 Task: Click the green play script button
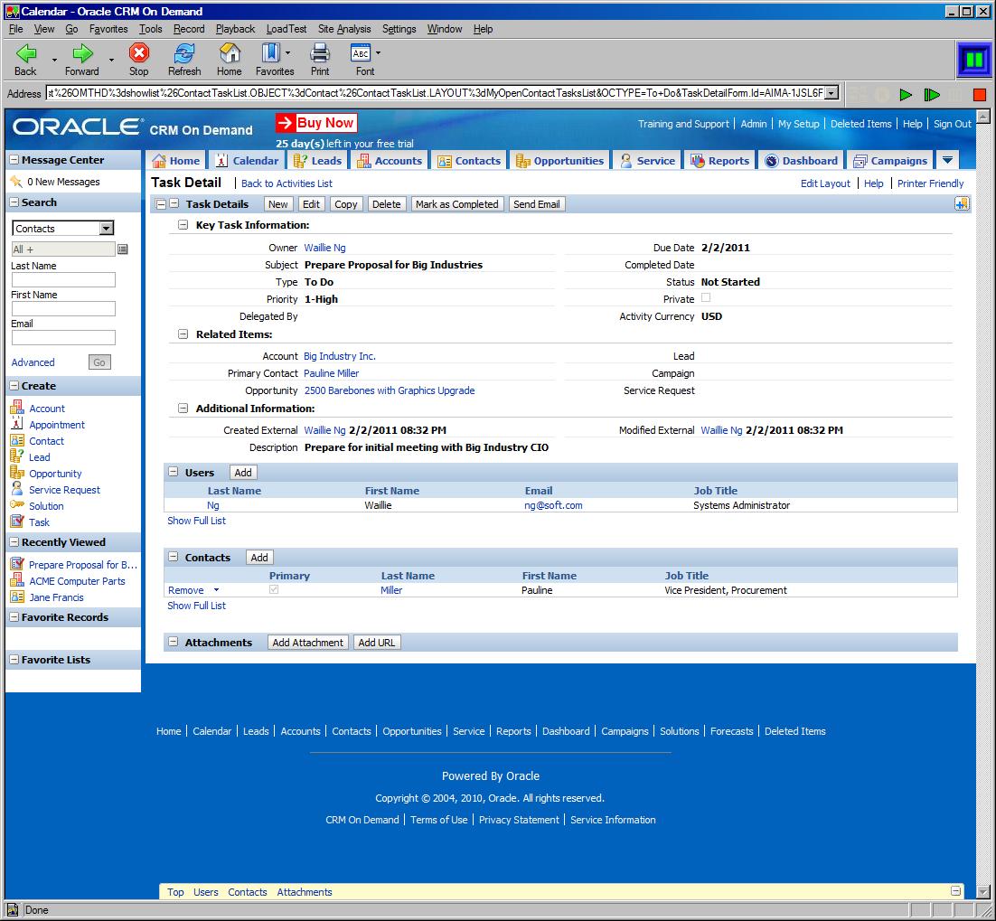906,95
